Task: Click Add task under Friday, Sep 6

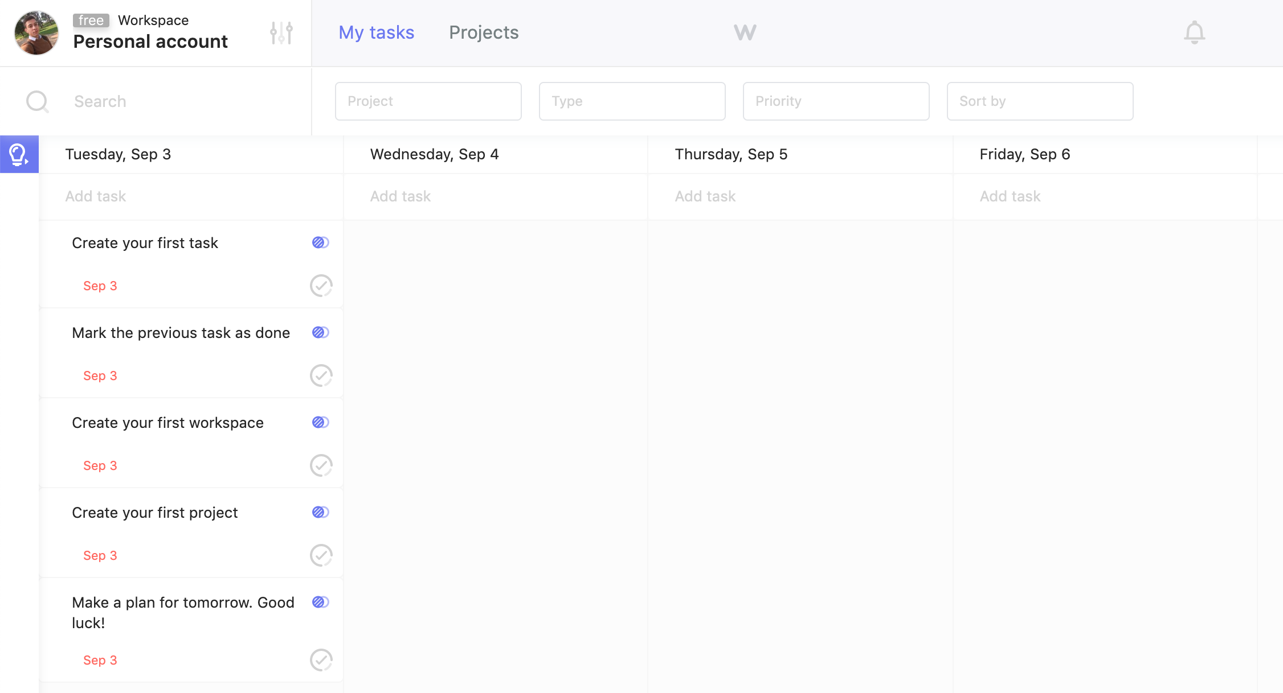Action: click(x=1010, y=196)
